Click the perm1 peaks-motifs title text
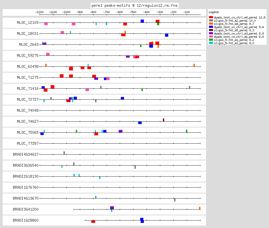269x228 pixels. (x=134, y=5)
